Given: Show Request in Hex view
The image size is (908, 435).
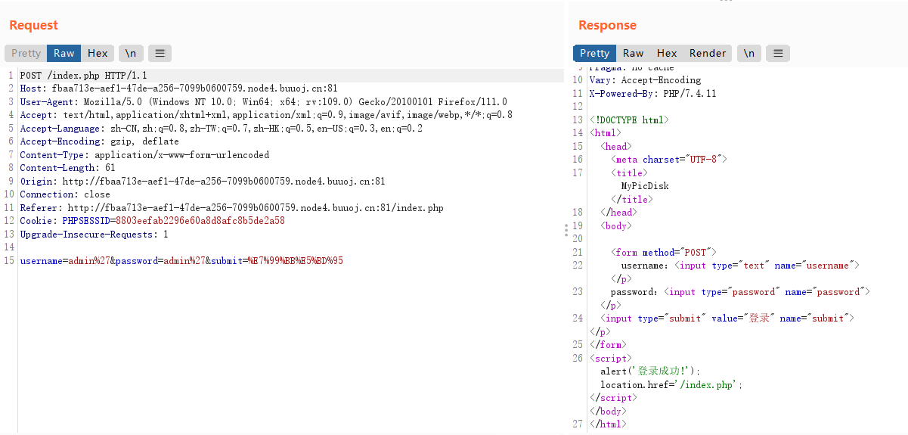Looking at the screenshot, I should pos(98,53).
